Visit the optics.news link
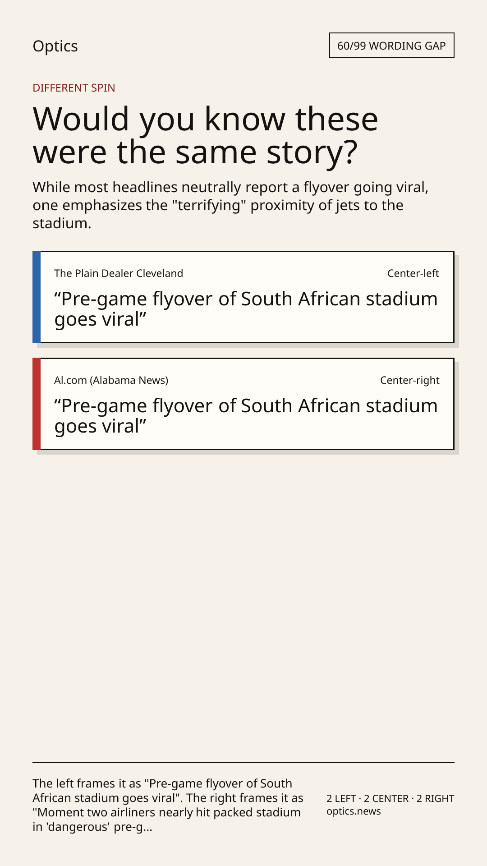 (354, 811)
